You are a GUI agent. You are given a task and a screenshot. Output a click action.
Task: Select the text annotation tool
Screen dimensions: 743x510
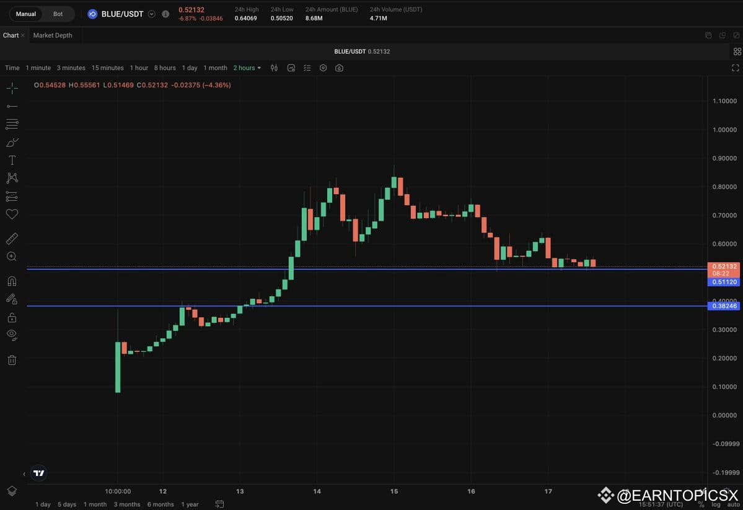(x=12, y=159)
